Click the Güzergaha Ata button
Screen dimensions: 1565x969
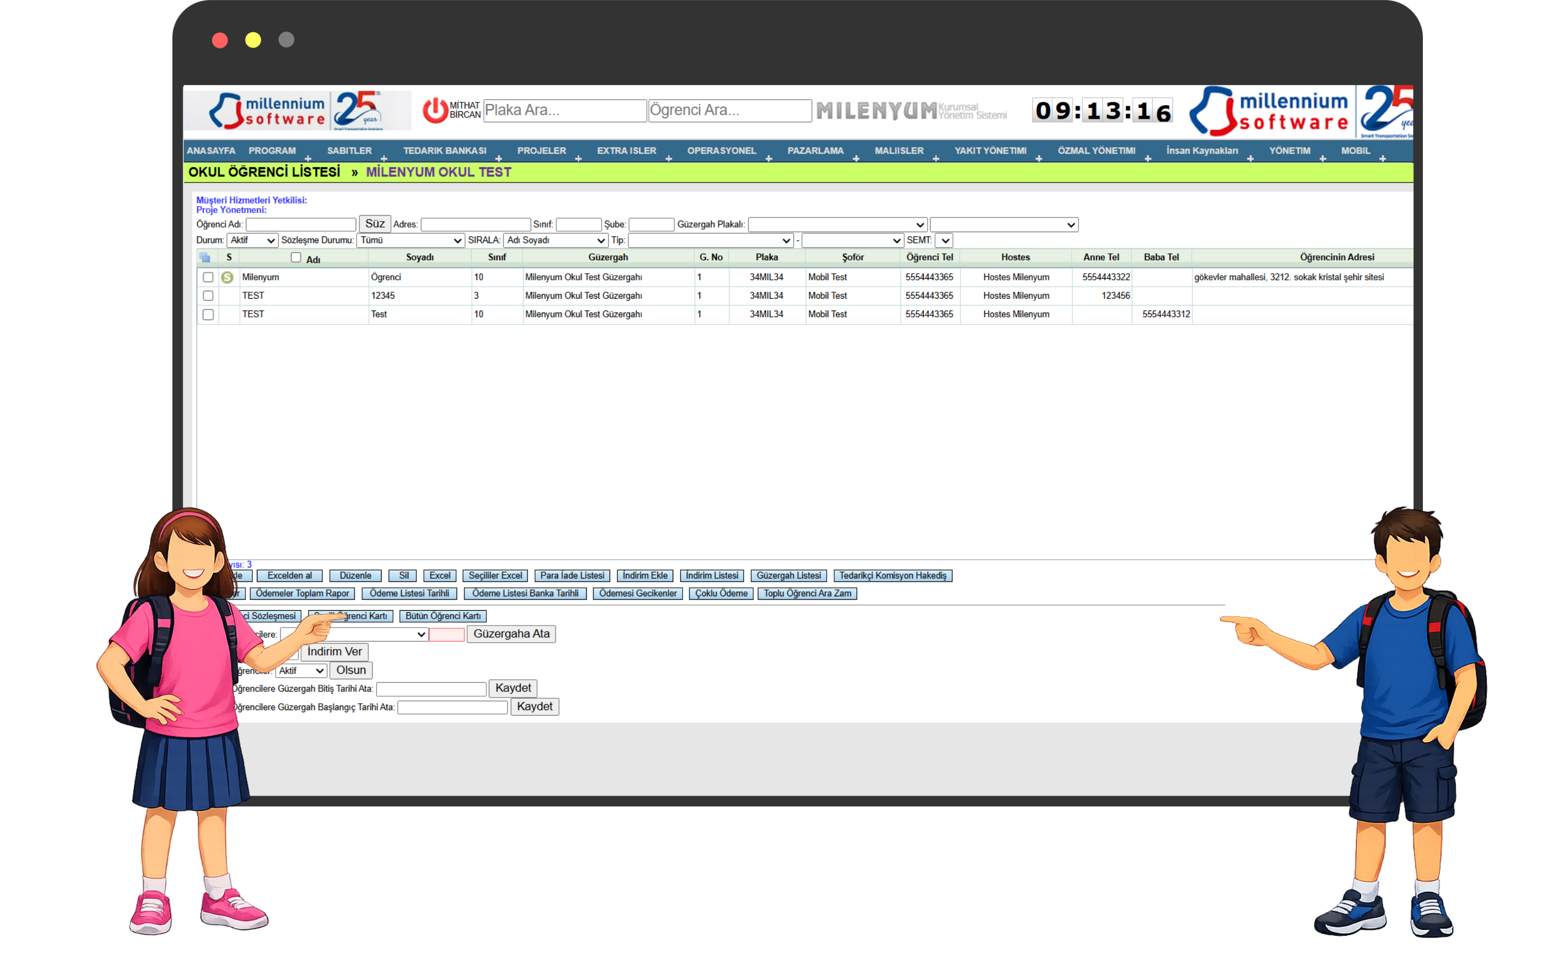(x=511, y=634)
